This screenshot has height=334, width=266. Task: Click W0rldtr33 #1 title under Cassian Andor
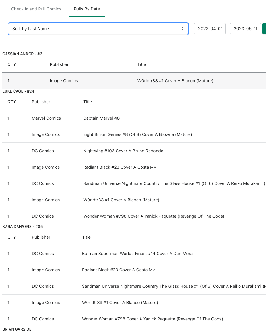click(175, 81)
